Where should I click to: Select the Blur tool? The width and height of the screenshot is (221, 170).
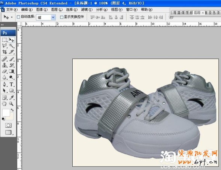(x=4, y=77)
